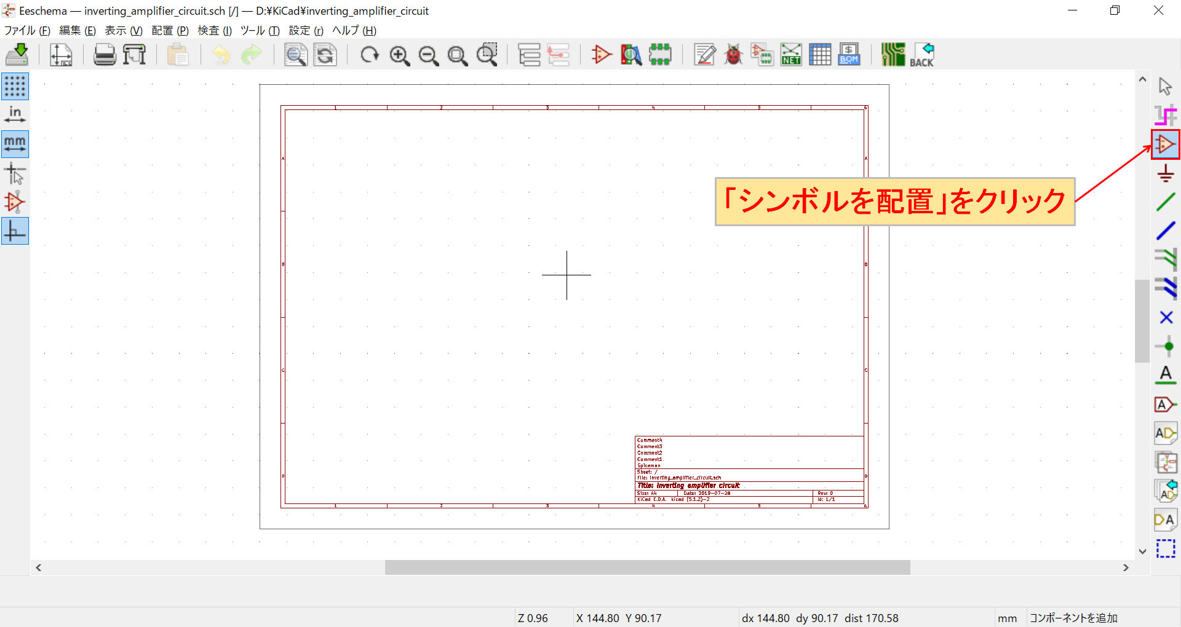
Task: Select the Place Power Port tool
Action: click(x=1164, y=173)
